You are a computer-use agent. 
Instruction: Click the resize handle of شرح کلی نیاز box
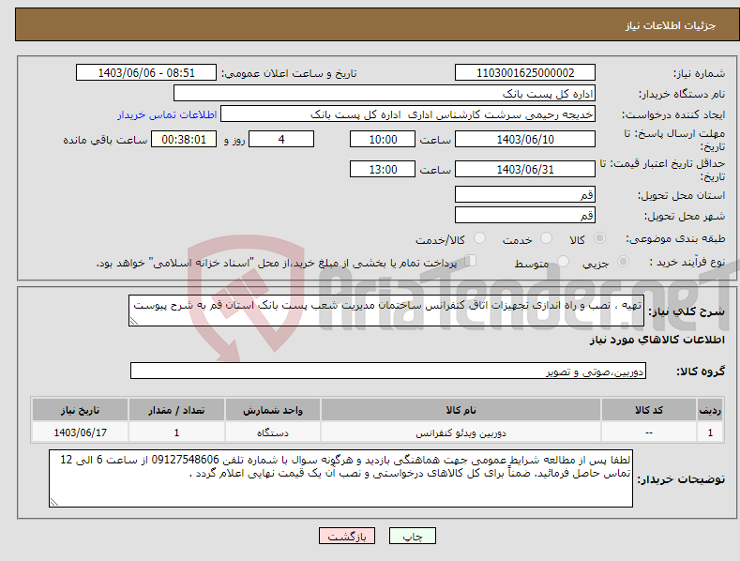pos(134,321)
